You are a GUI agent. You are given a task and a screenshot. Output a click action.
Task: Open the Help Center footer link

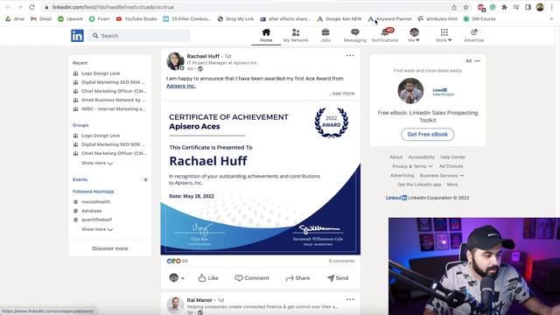(453, 157)
